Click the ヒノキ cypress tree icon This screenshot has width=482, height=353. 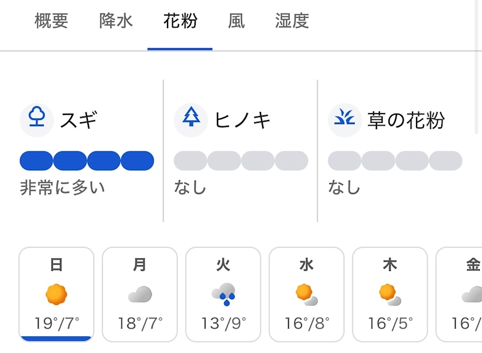191,120
